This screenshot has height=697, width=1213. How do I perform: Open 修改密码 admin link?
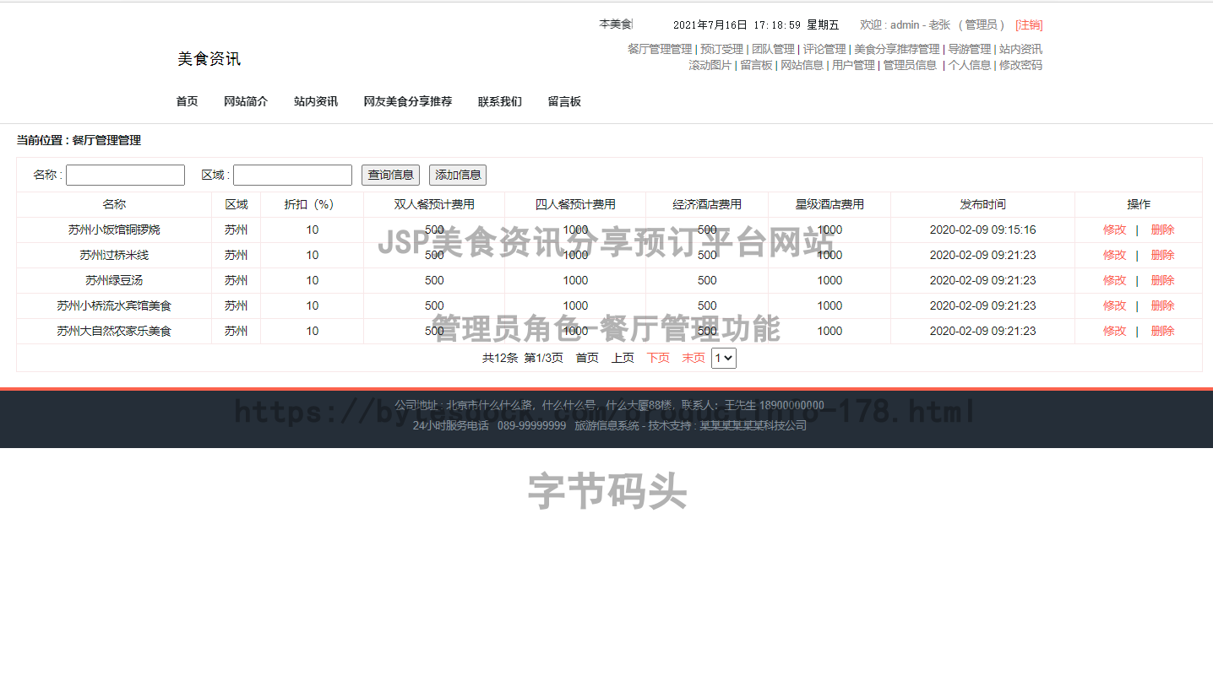tap(1020, 65)
